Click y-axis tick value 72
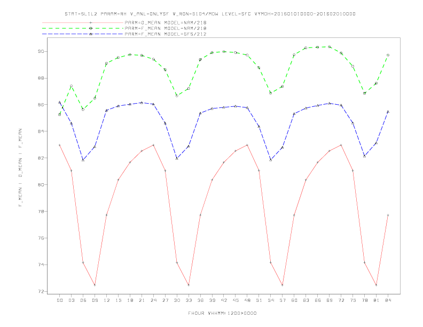 (41, 292)
